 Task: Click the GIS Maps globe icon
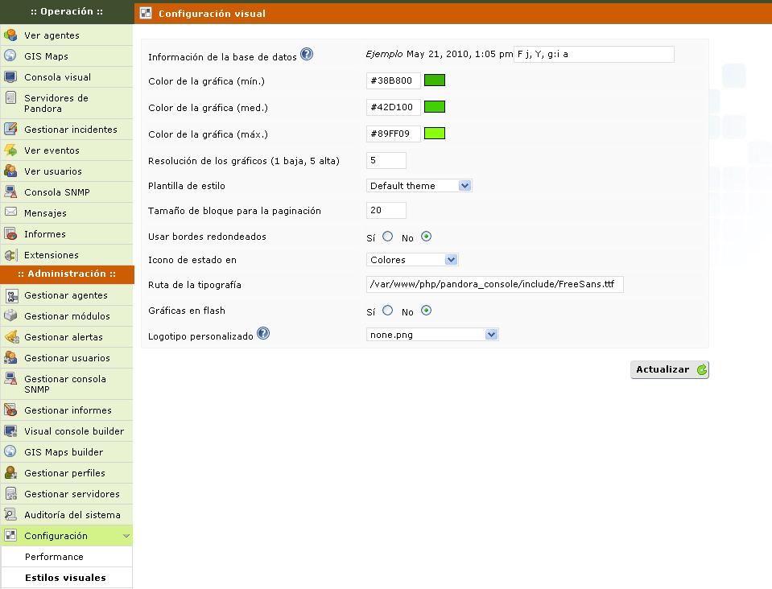[x=10, y=56]
